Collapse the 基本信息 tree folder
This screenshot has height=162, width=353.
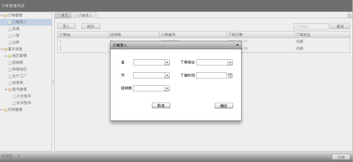2,49
